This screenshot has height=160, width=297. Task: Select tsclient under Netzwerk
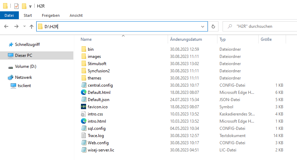pos(24,85)
